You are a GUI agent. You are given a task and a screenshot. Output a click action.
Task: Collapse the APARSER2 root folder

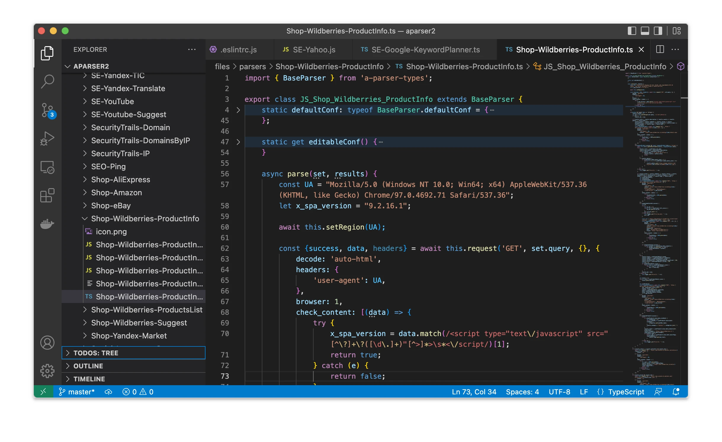(134, 66)
